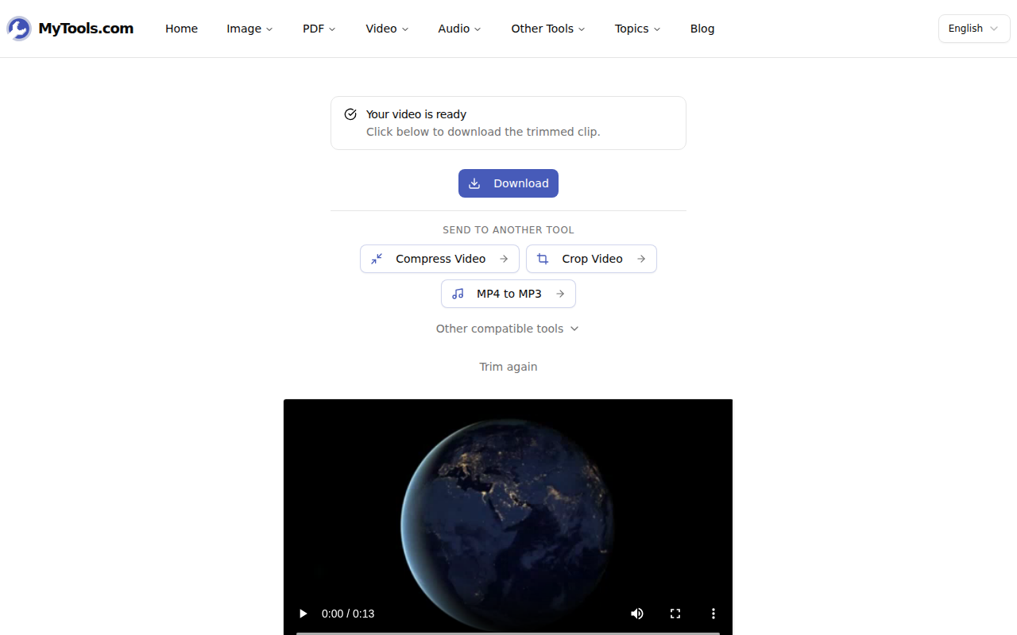Click the MyTools.com wrench logo

click(19, 29)
